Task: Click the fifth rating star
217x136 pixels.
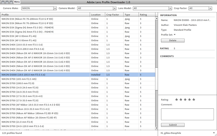Action: click(194, 99)
